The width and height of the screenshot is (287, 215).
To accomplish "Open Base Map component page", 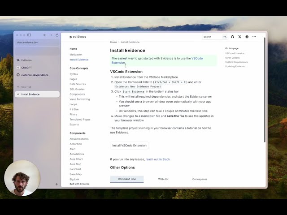I will (76, 174).
